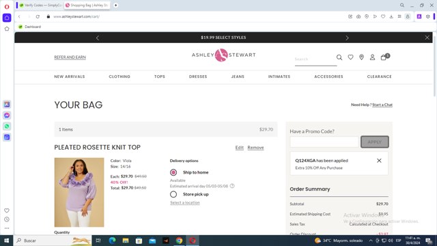Open Opera sidebar bookmarks star icon
The height and width of the screenshot is (246, 437).
click(7, 29)
